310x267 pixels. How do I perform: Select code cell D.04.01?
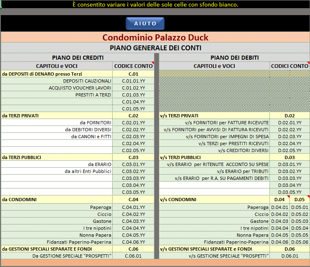point(280,207)
